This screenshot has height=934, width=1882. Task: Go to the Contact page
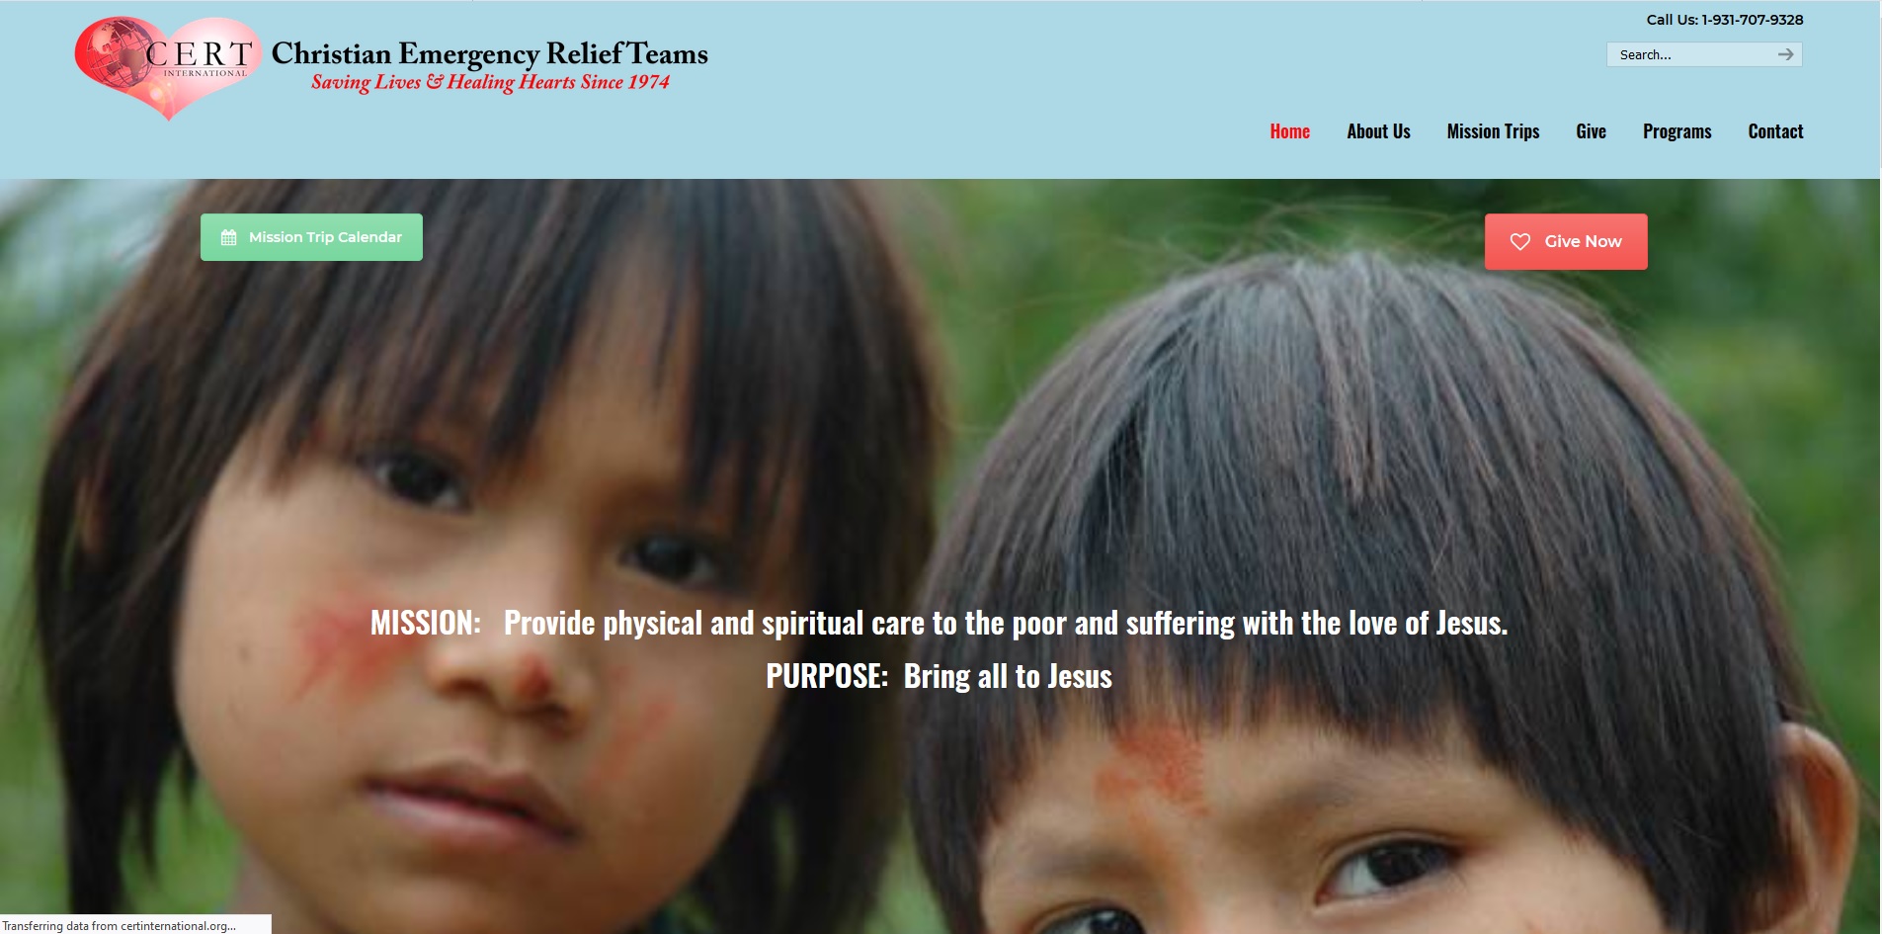[1775, 131]
